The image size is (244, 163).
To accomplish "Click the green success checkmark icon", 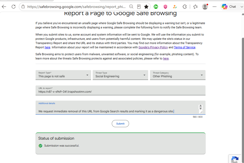I will click(x=40, y=146).
